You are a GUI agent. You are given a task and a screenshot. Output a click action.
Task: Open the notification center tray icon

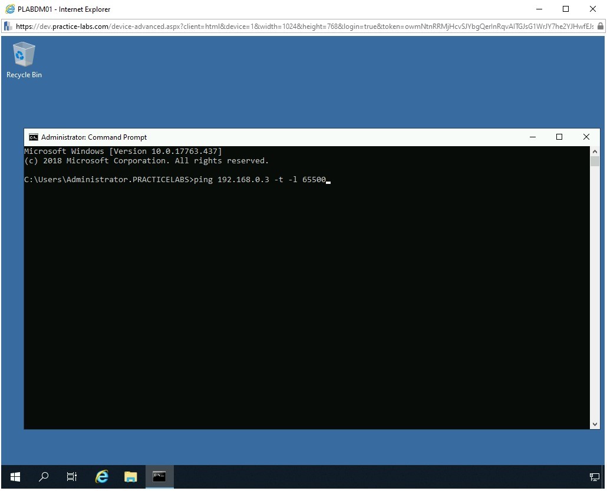pyautogui.click(x=594, y=477)
